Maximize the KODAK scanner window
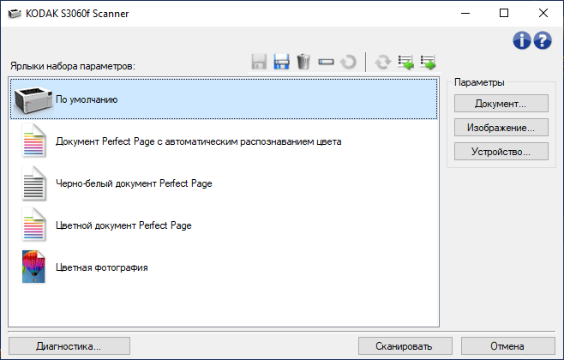The image size is (564, 360). point(504,14)
